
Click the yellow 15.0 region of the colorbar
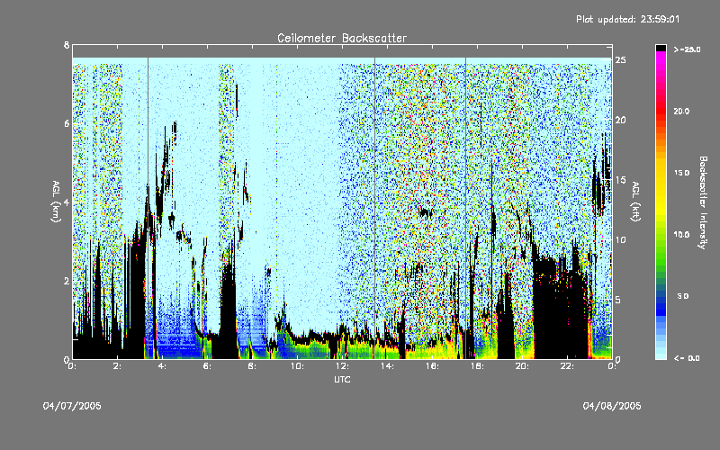point(661,173)
